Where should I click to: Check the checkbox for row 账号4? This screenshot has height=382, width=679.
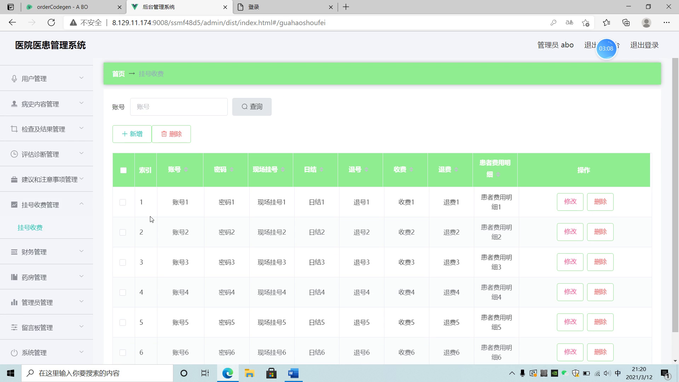pos(123,293)
